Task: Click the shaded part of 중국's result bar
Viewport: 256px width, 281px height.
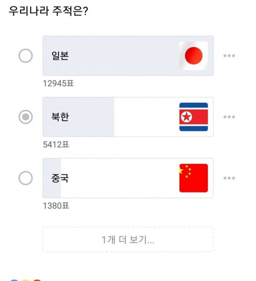Action: tap(52, 190)
